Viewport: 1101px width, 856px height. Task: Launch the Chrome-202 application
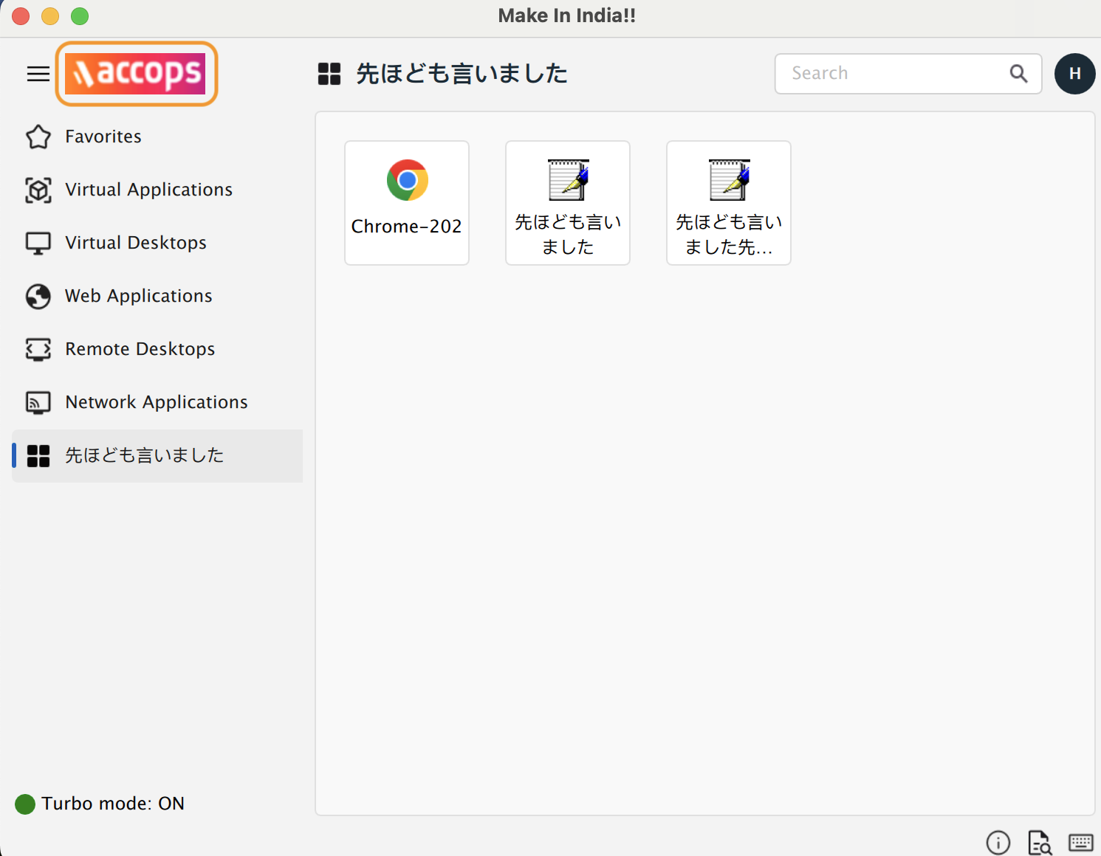[407, 203]
